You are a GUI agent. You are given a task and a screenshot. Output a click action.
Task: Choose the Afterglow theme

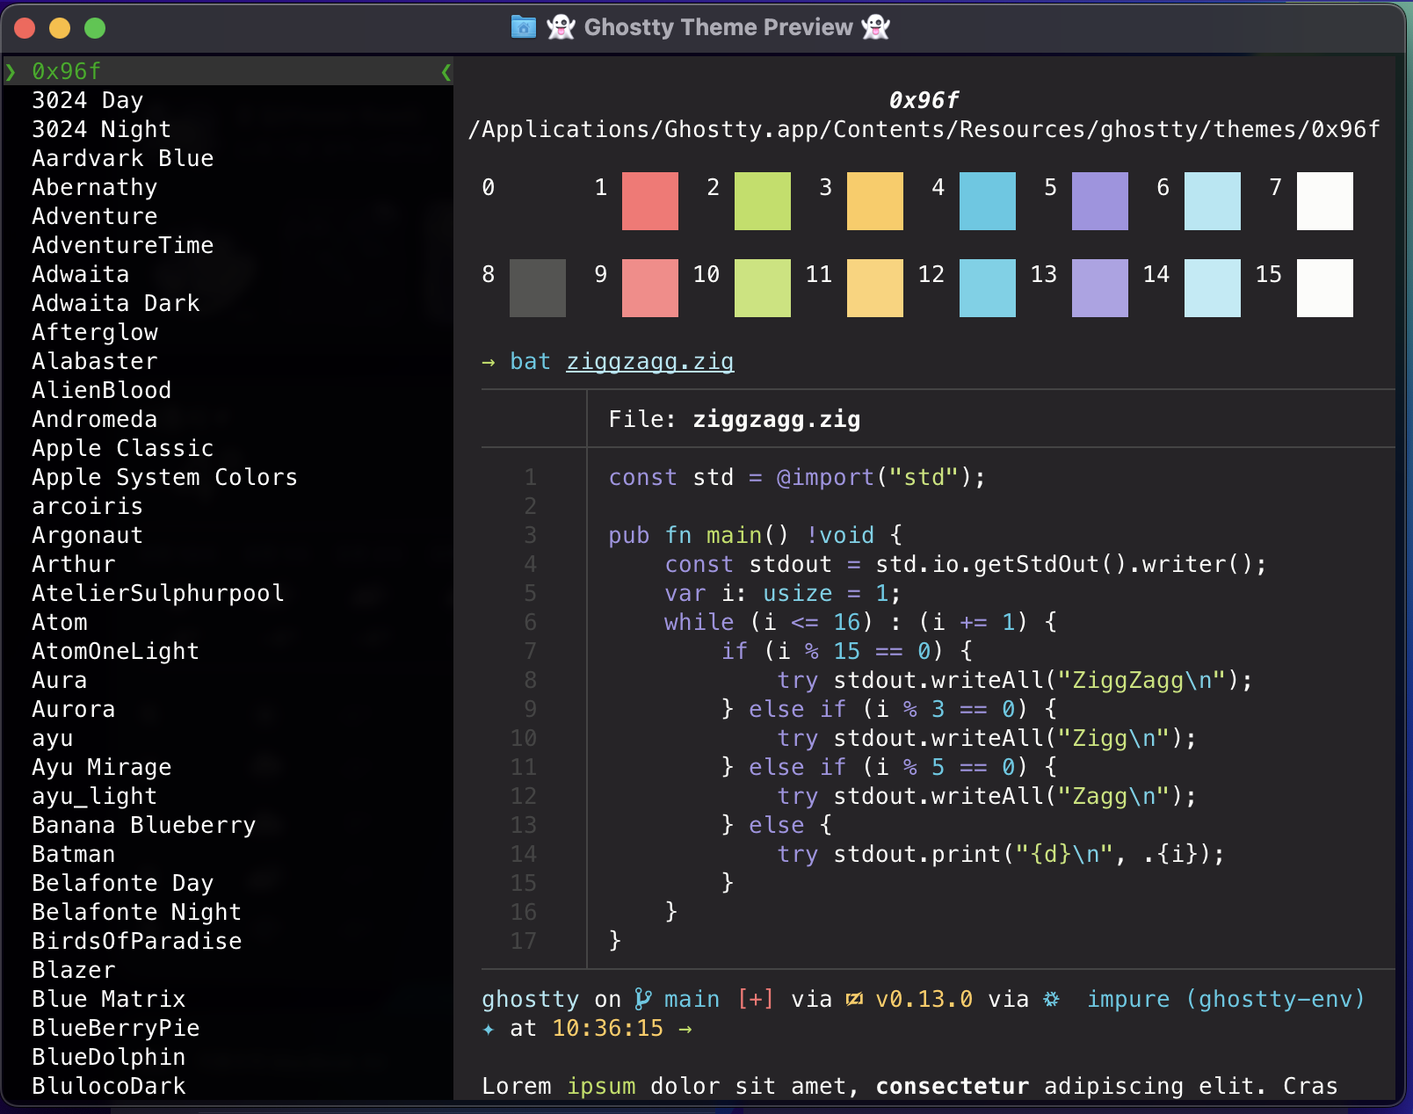point(95,332)
